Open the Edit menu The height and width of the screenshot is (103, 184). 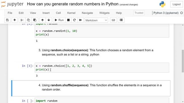(21, 13)
